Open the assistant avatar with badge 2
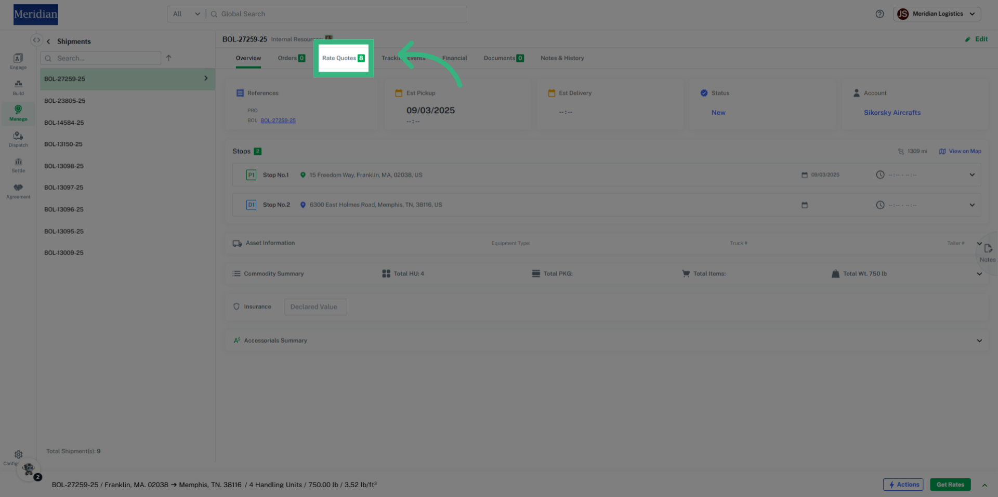This screenshot has width=998, height=497. click(x=29, y=470)
